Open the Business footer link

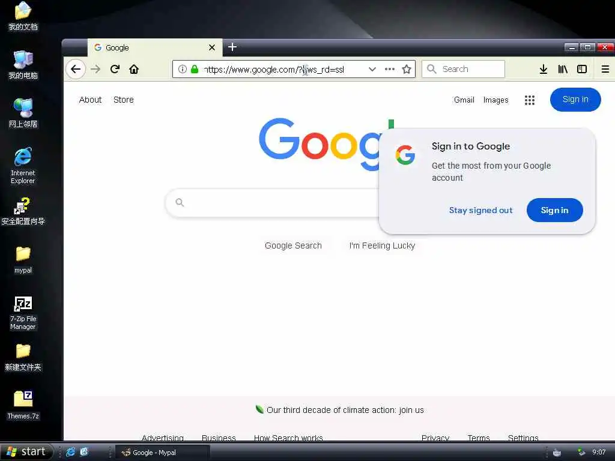[219, 438]
